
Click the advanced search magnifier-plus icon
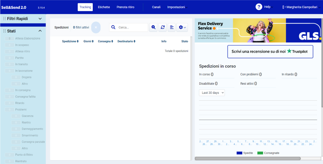tap(153, 27)
